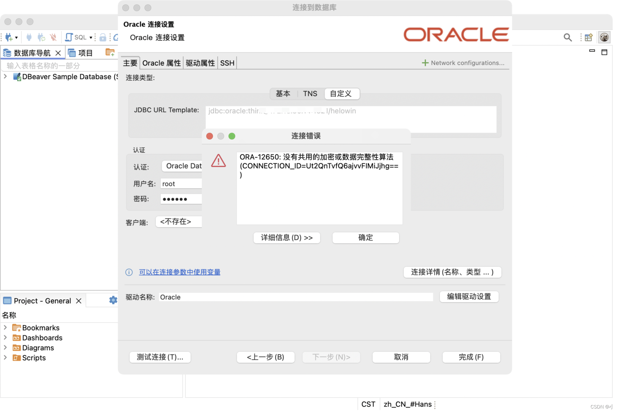The height and width of the screenshot is (412, 634).
Task: Minimize the navigator panel view
Action: (x=592, y=51)
